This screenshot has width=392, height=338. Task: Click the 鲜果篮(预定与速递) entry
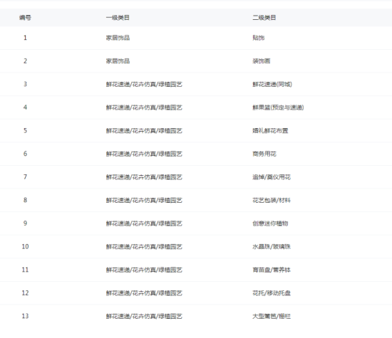click(278, 107)
